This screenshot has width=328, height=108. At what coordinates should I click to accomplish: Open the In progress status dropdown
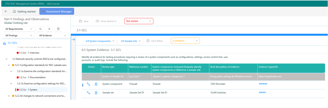tap(185, 41)
